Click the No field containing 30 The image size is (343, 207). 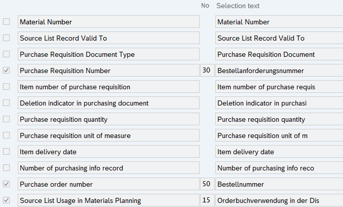(206, 71)
